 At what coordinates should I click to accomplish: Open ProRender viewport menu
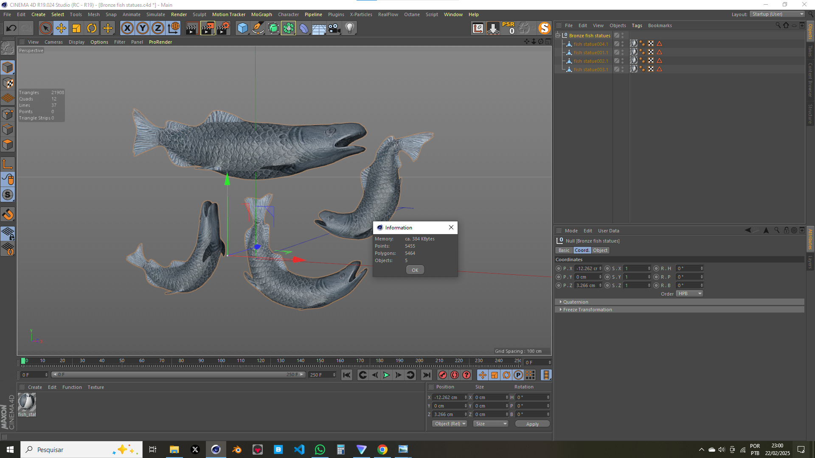160,42
